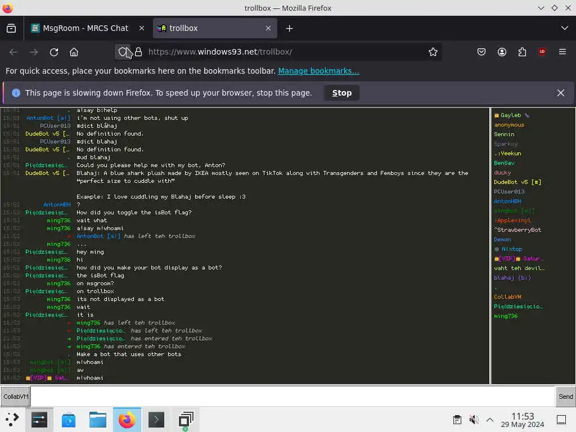This screenshot has height=432, width=576.
Task: Open the clock showing 11:53
Action: point(523,420)
